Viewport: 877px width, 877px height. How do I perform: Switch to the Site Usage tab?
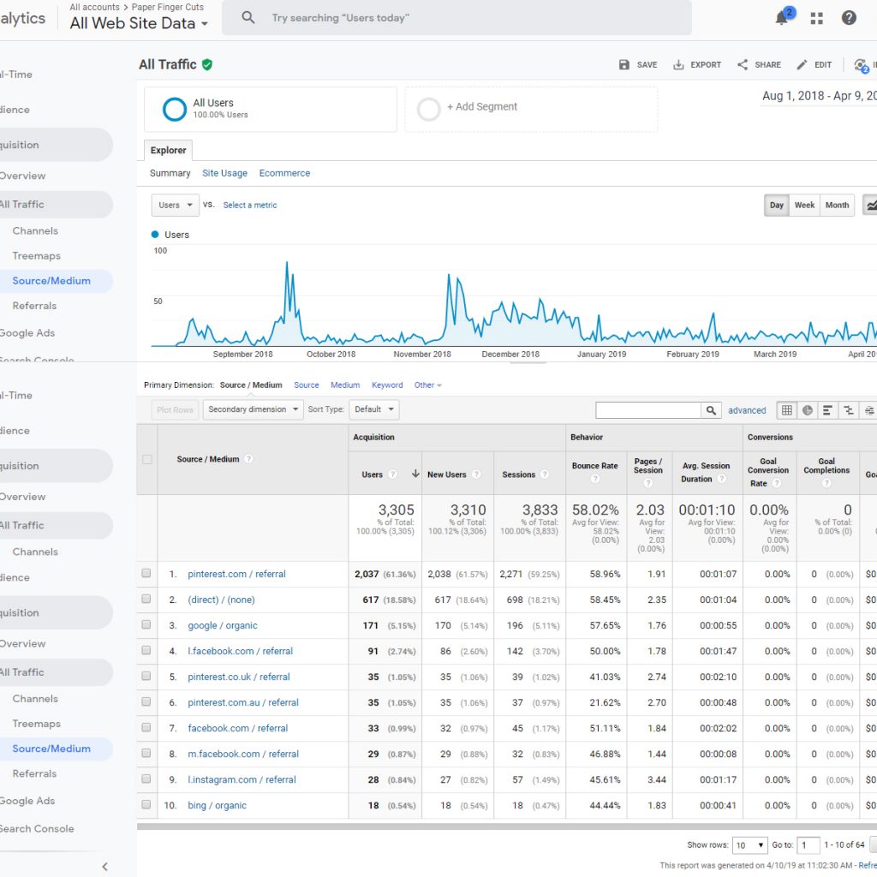pyautogui.click(x=224, y=173)
